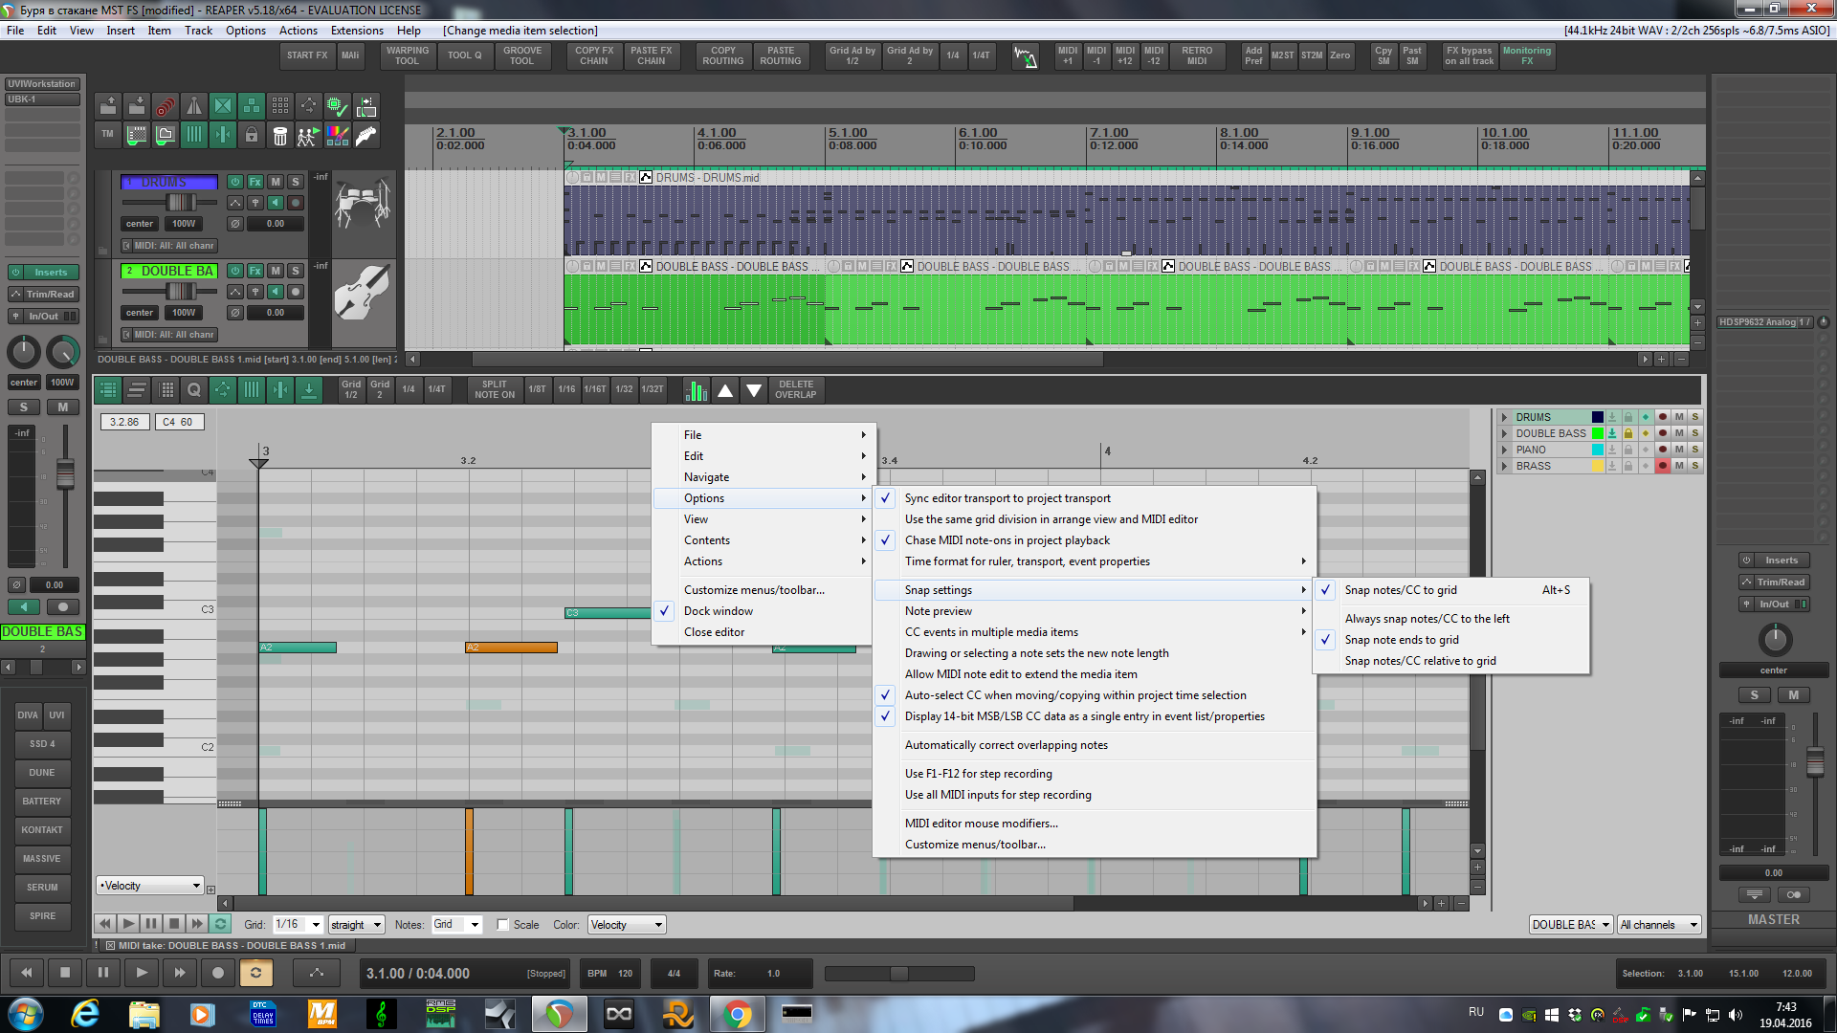Image resolution: width=1837 pixels, height=1033 pixels.
Task: Click the guitar headstock toolbar icon
Action: pyautogui.click(x=366, y=136)
